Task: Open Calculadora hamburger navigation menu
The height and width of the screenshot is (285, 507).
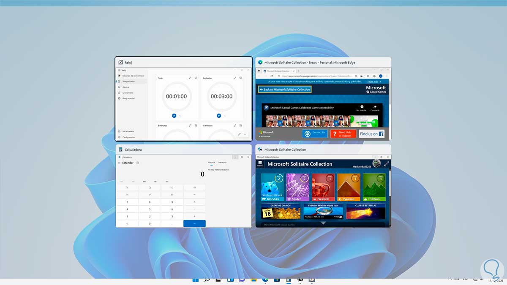Action: coord(119,163)
